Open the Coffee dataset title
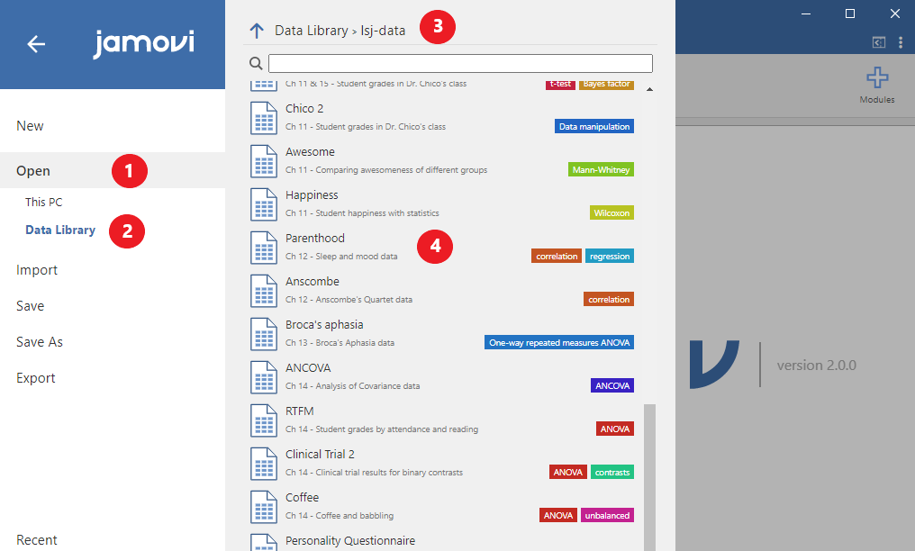915x551 pixels. (303, 497)
